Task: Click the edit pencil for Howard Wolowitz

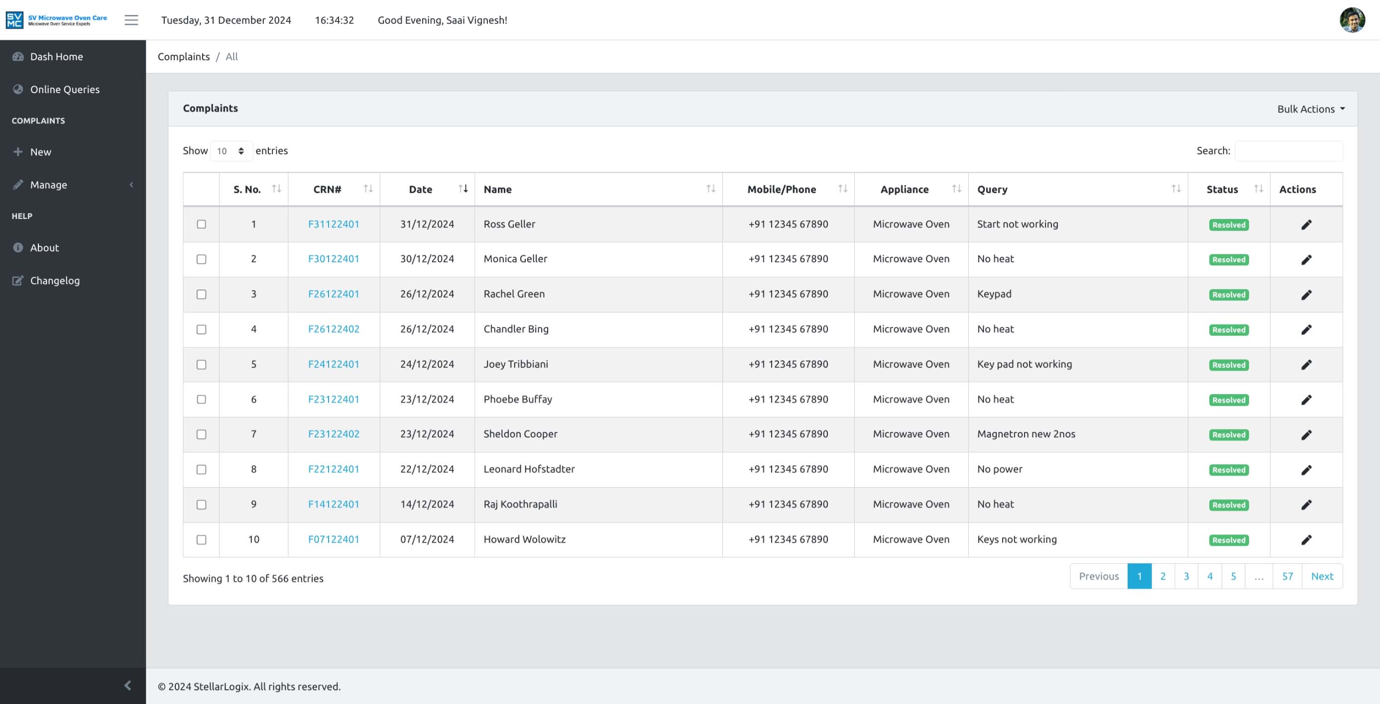Action: tap(1306, 540)
